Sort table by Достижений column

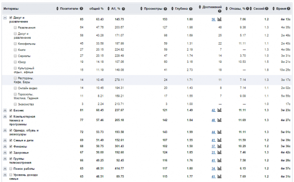click(x=200, y=7)
